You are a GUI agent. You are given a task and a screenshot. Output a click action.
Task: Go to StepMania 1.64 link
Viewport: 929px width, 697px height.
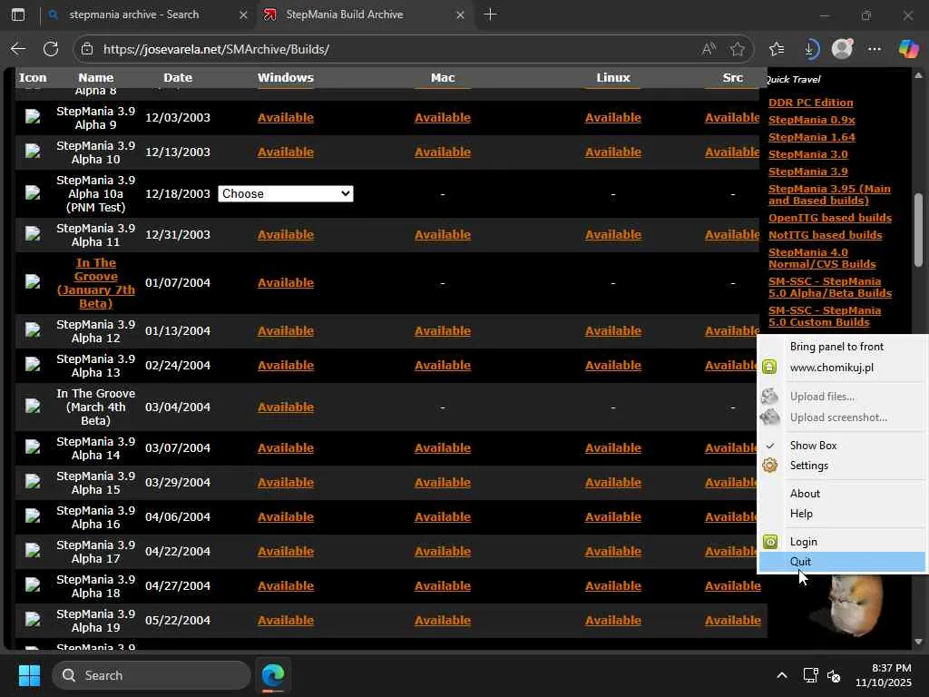(x=812, y=137)
